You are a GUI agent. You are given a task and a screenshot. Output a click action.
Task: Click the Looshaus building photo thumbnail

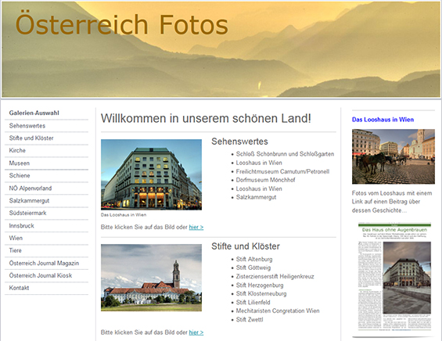pos(151,174)
